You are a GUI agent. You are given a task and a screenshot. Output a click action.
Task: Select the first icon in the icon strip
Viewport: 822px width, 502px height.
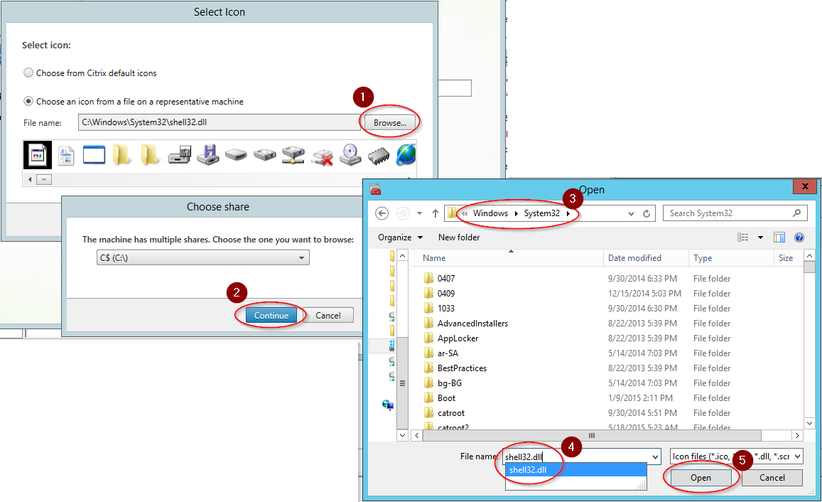click(x=38, y=155)
